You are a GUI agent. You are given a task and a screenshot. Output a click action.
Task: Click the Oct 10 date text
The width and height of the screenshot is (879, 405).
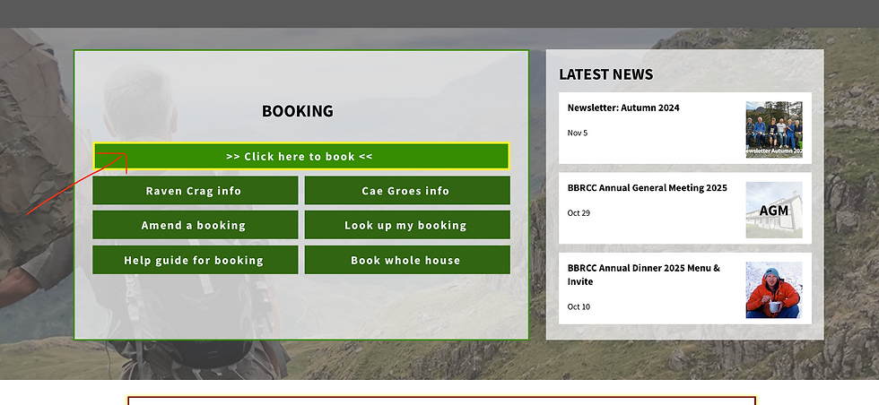point(579,306)
